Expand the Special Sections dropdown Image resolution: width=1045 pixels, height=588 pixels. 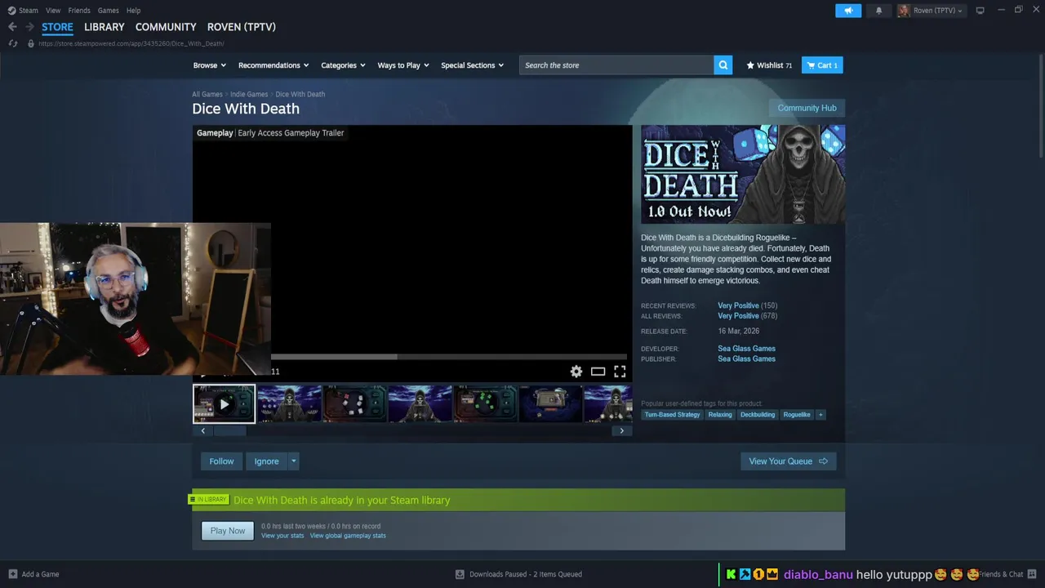[473, 65]
